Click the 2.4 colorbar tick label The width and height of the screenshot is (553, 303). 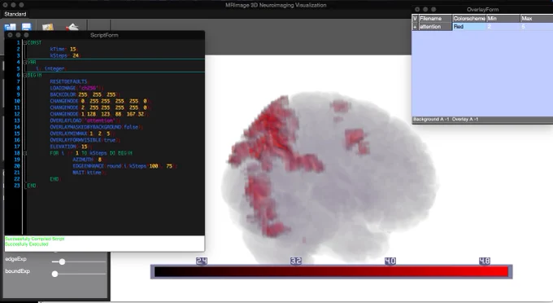coord(202,261)
